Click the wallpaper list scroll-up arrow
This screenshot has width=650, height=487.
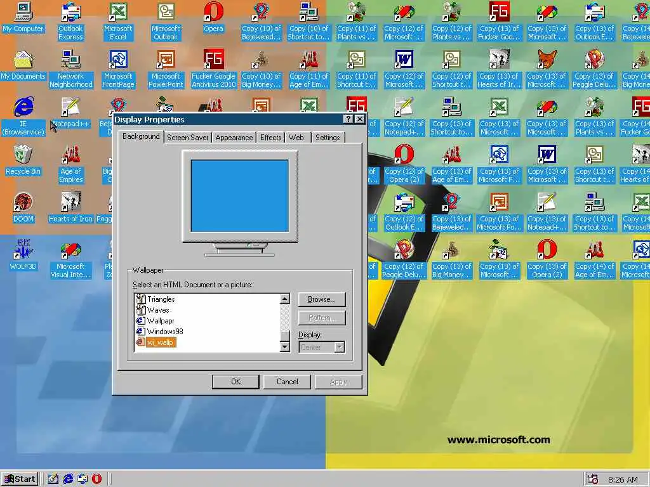(285, 299)
